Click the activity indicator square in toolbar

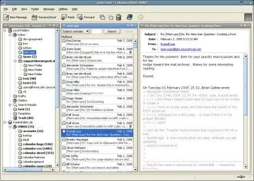[x=248, y=17]
